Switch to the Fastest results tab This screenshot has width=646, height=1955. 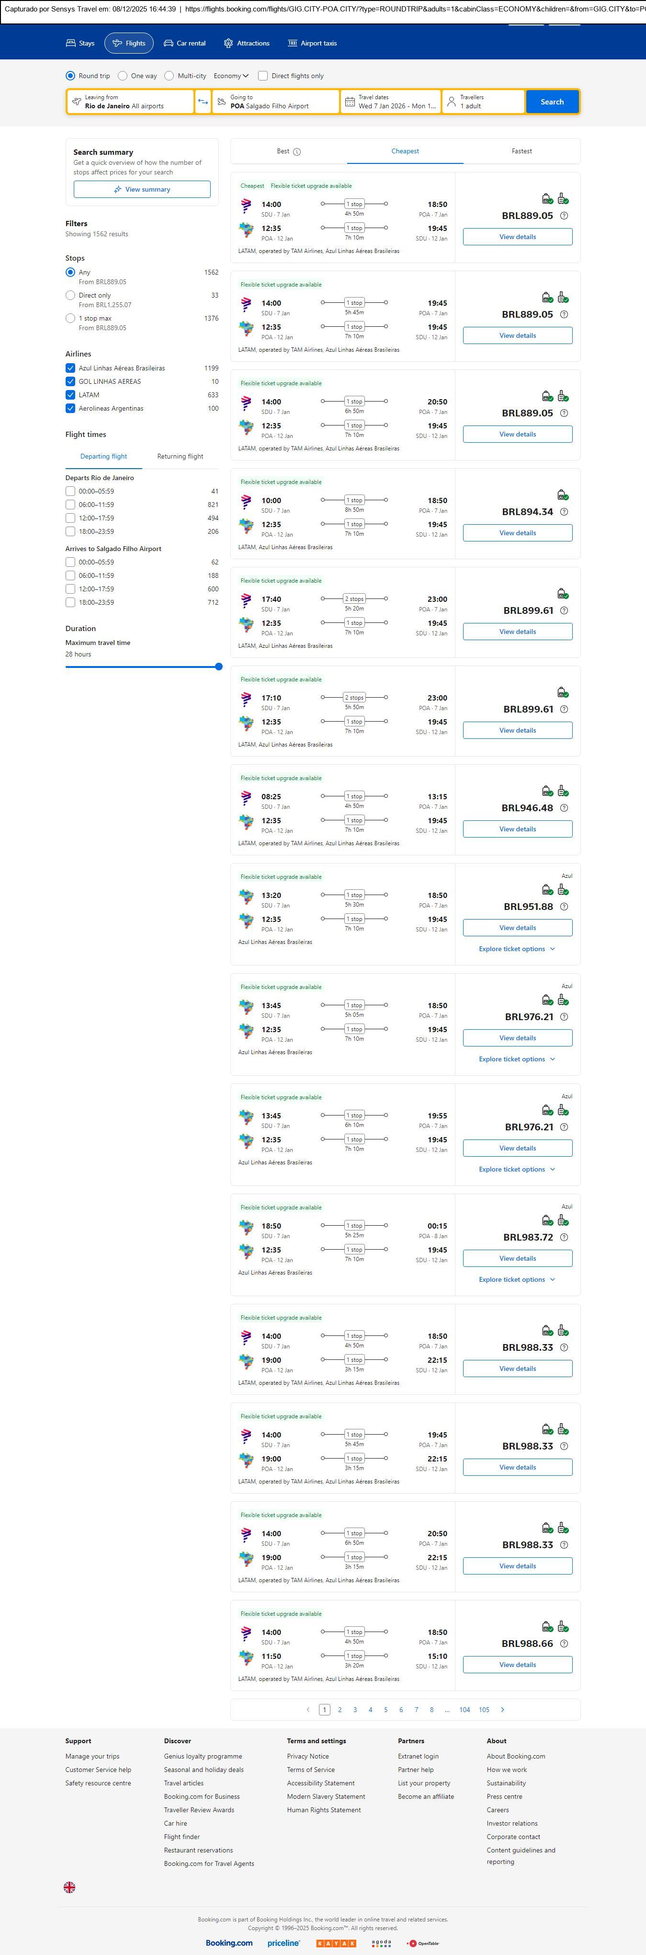pyautogui.click(x=521, y=151)
